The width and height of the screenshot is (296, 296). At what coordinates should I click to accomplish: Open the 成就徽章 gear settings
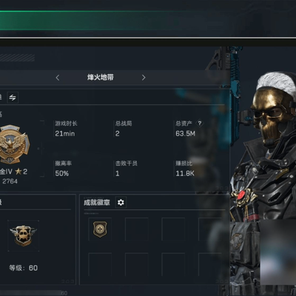pyautogui.click(x=121, y=203)
